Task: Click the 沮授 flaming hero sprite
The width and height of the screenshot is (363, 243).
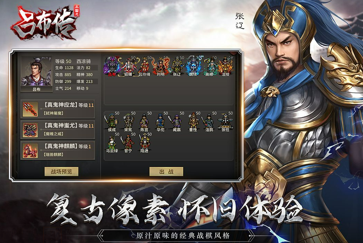Action: pyautogui.click(x=225, y=66)
